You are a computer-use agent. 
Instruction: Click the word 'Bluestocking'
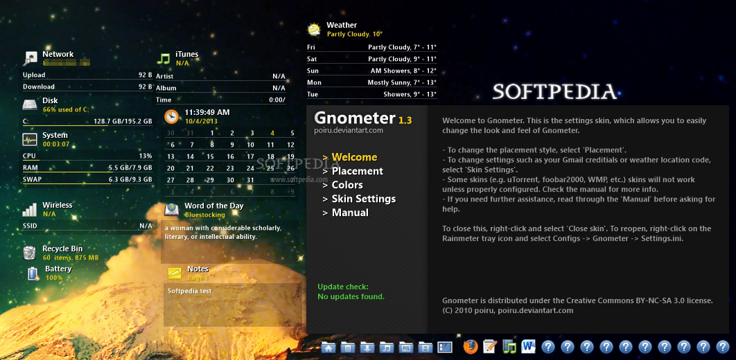(x=204, y=215)
